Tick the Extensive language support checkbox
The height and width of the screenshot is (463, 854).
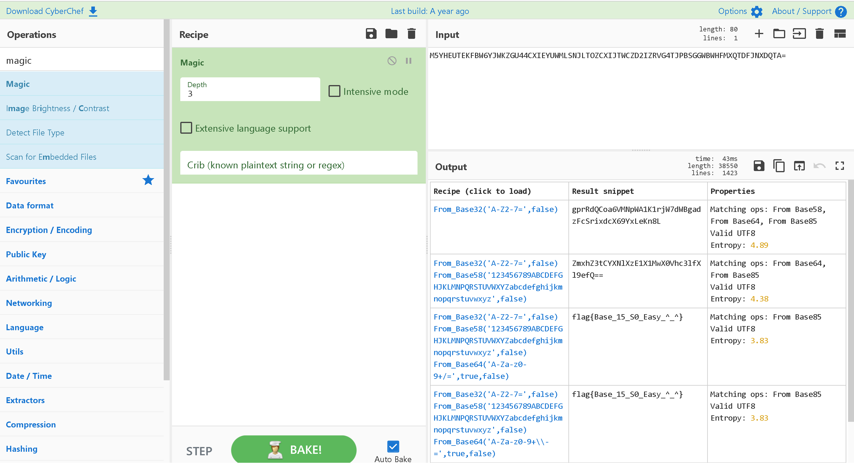(x=186, y=128)
